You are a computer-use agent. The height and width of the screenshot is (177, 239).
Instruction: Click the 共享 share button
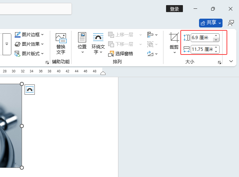pyautogui.click(x=211, y=23)
